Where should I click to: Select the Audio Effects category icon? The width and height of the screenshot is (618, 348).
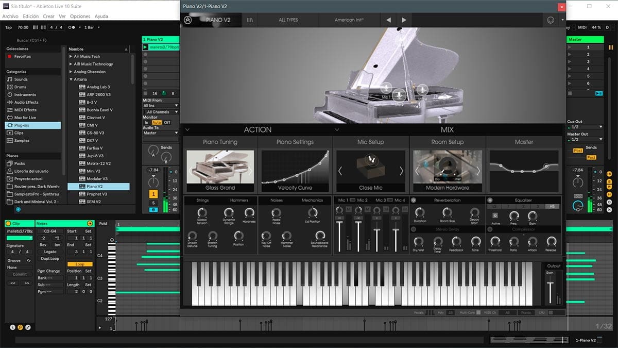(9, 102)
